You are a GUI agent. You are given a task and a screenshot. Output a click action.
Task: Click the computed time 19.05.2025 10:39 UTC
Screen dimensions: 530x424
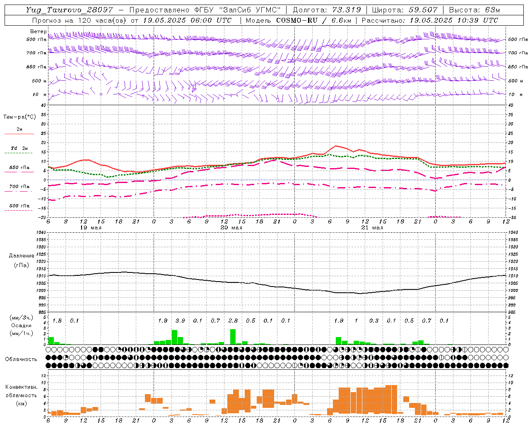click(453, 20)
